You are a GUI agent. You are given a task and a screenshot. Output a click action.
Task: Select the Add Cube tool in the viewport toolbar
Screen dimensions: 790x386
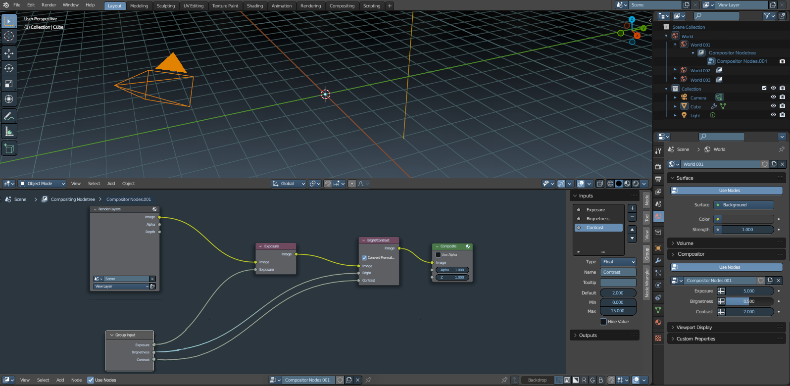(9, 148)
